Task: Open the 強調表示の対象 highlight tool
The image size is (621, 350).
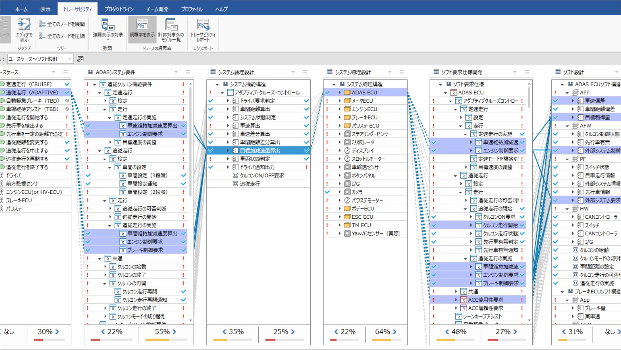Action: click(108, 30)
